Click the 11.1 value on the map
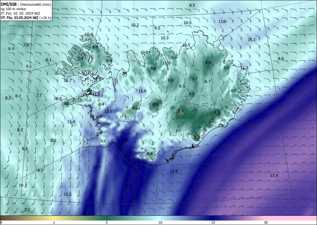 coord(252,40)
